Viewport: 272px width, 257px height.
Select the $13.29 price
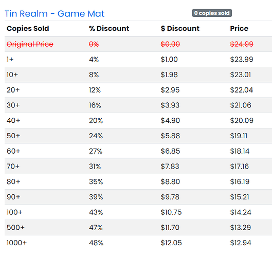pos(241,227)
